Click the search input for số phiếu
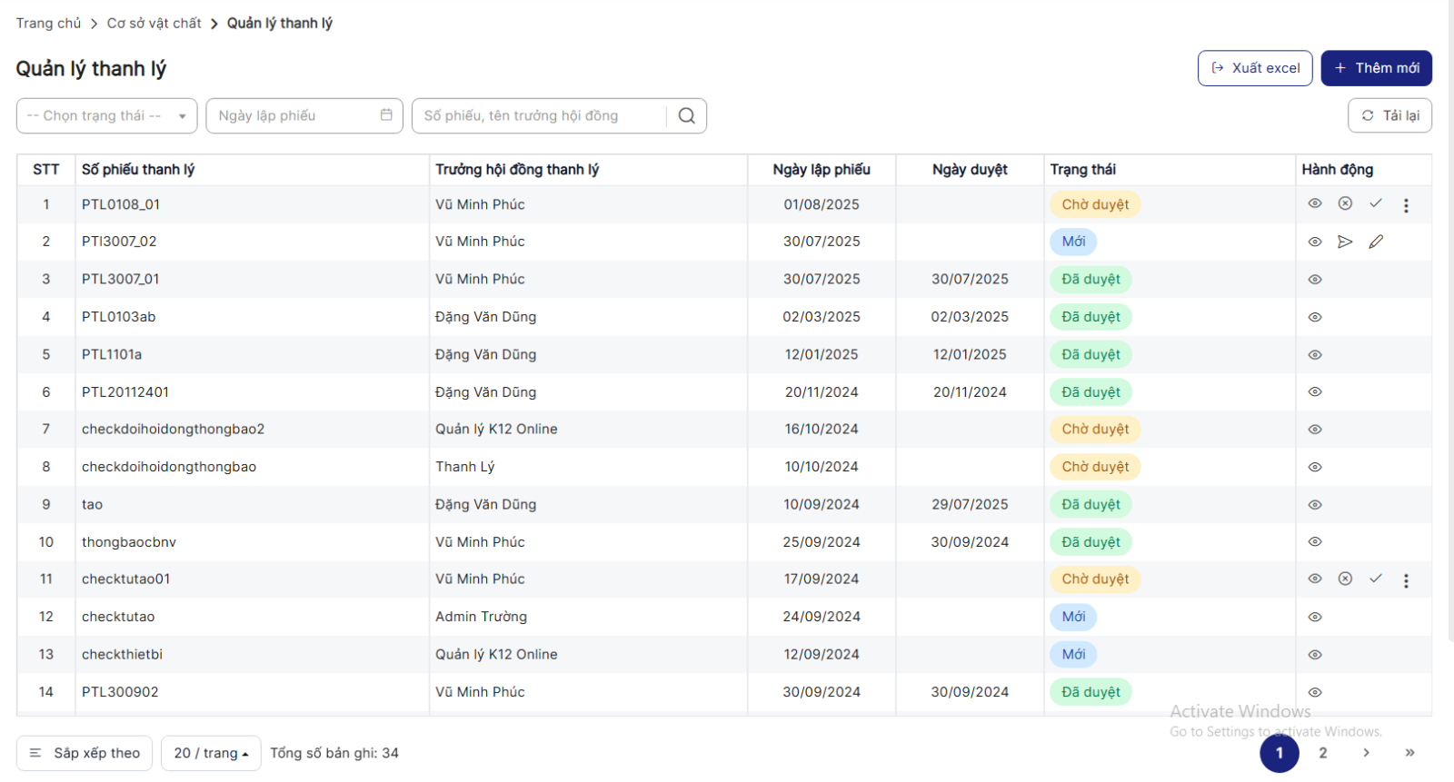 (x=540, y=115)
